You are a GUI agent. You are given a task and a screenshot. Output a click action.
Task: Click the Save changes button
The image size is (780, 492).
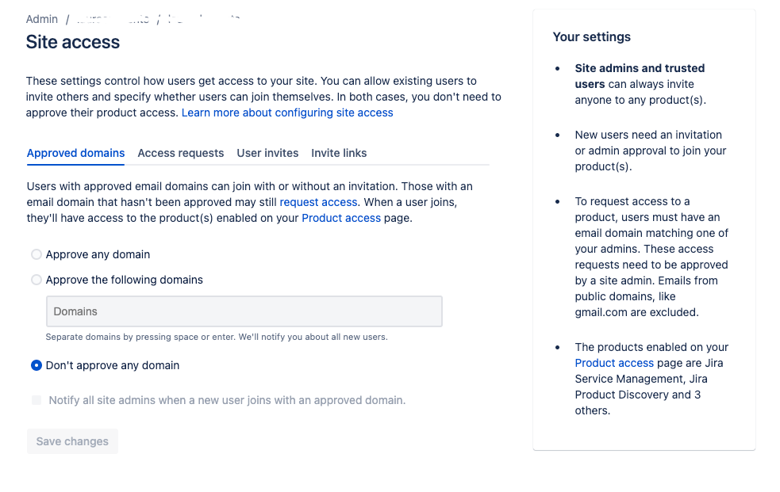tap(72, 441)
